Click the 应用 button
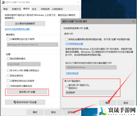Viewport: 137px width, 116px height. [x=72, y=112]
